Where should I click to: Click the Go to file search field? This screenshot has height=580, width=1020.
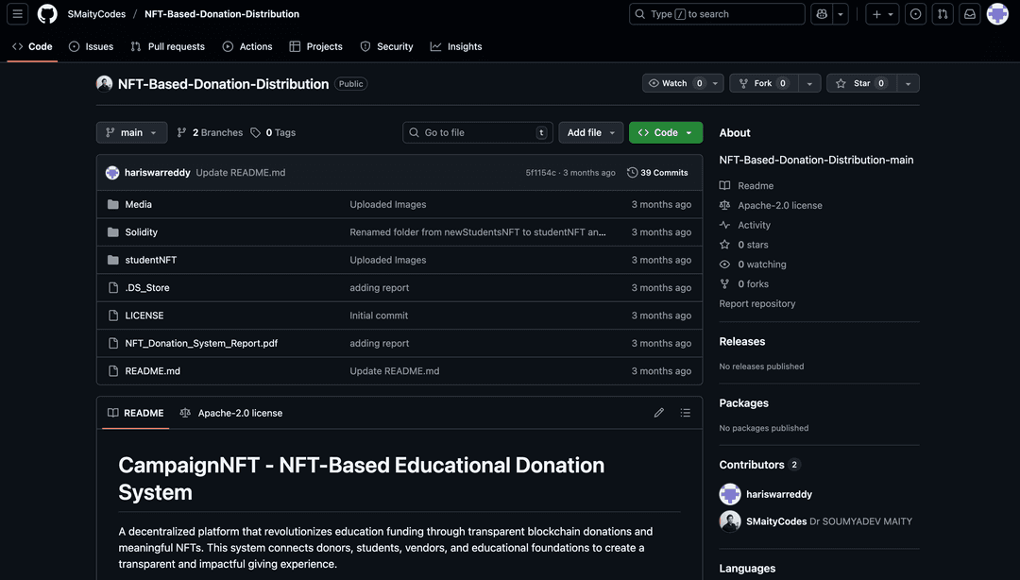click(x=477, y=132)
